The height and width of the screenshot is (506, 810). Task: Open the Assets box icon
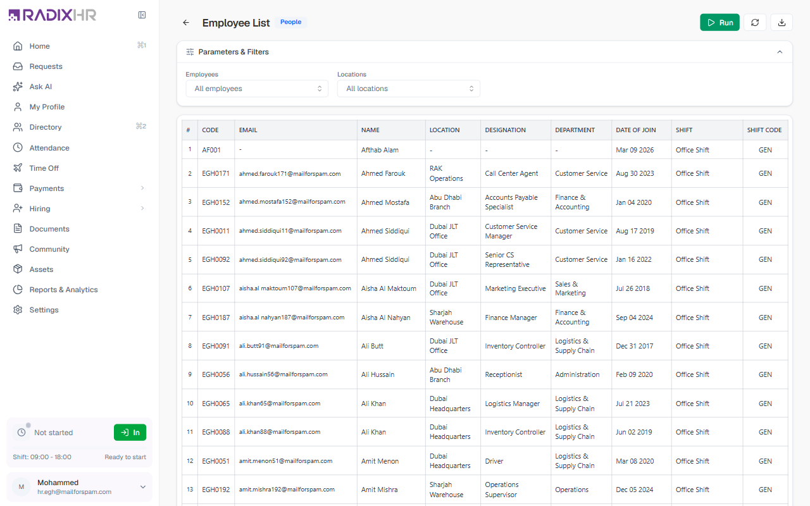[x=18, y=269]
